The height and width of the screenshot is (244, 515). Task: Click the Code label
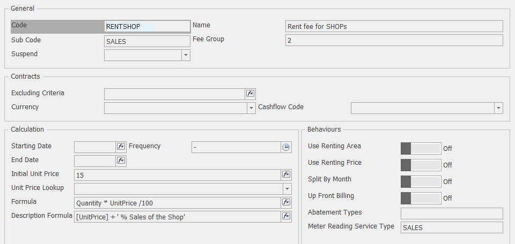[19, 25]
